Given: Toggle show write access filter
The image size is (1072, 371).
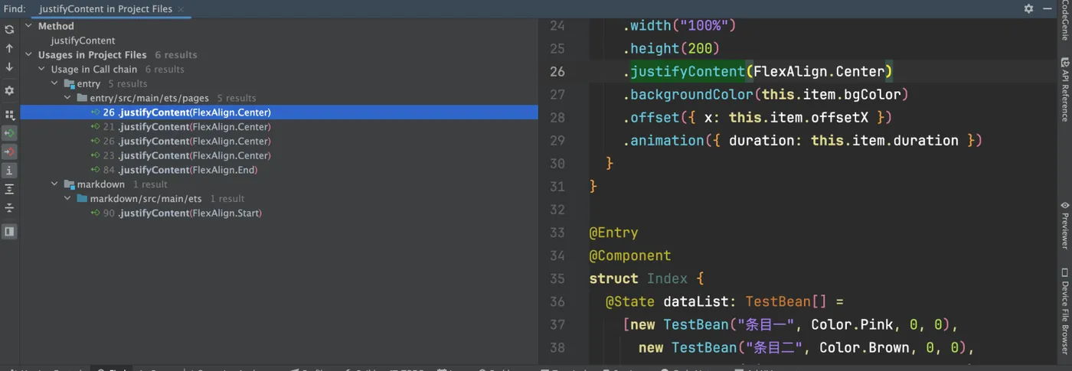Looking at the screenshot, I should coord(9,151).
